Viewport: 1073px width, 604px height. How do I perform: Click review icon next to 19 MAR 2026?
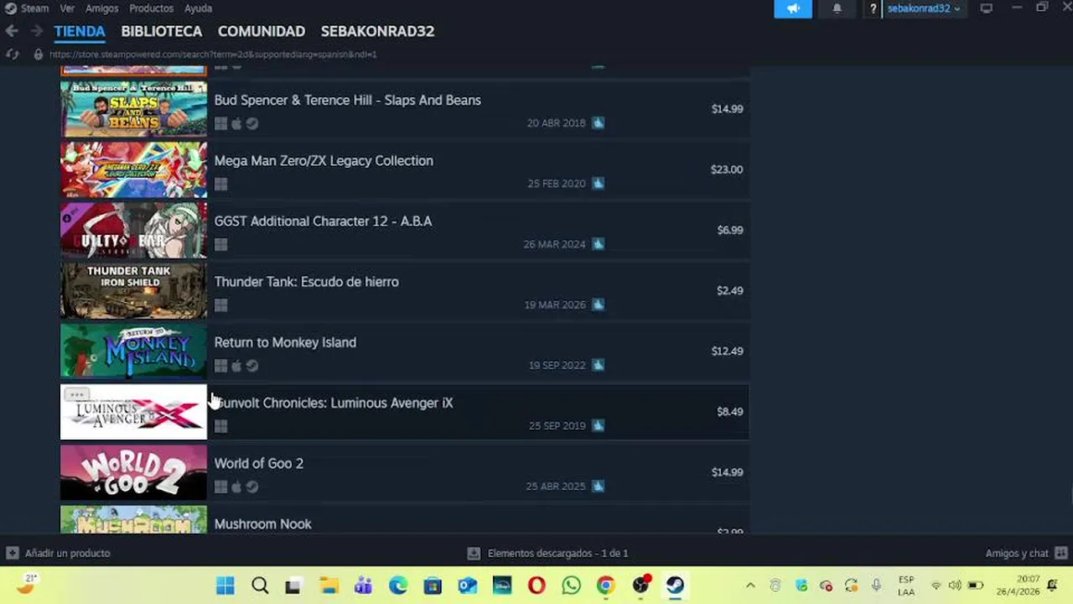[x=598, y=305]
